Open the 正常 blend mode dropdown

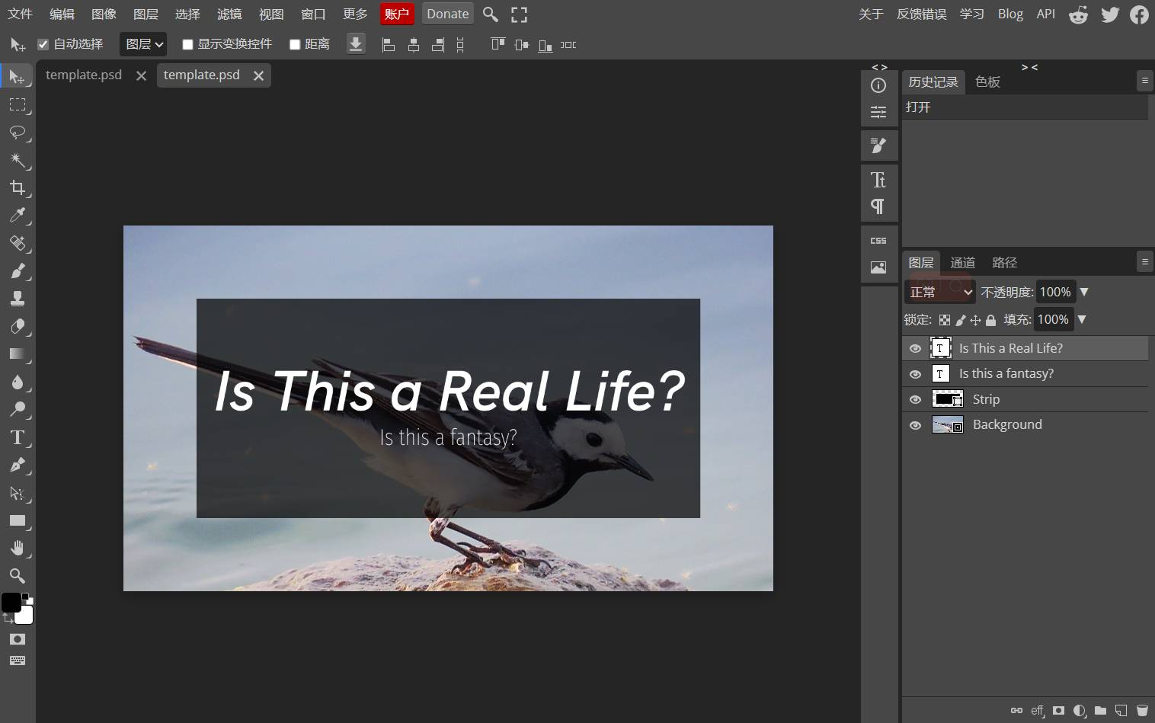(940, 292)
